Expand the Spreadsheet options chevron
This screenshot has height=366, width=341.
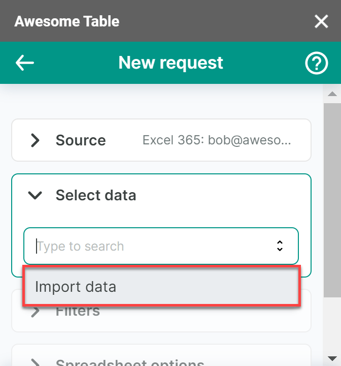(x=35, y=363)
